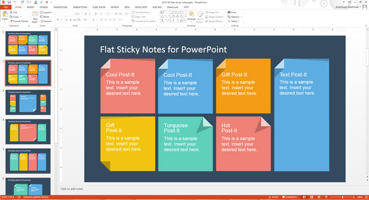Click the Turquoise Post-It note title
Viewport: 369px width, 200px height.
tap(176, 128)
